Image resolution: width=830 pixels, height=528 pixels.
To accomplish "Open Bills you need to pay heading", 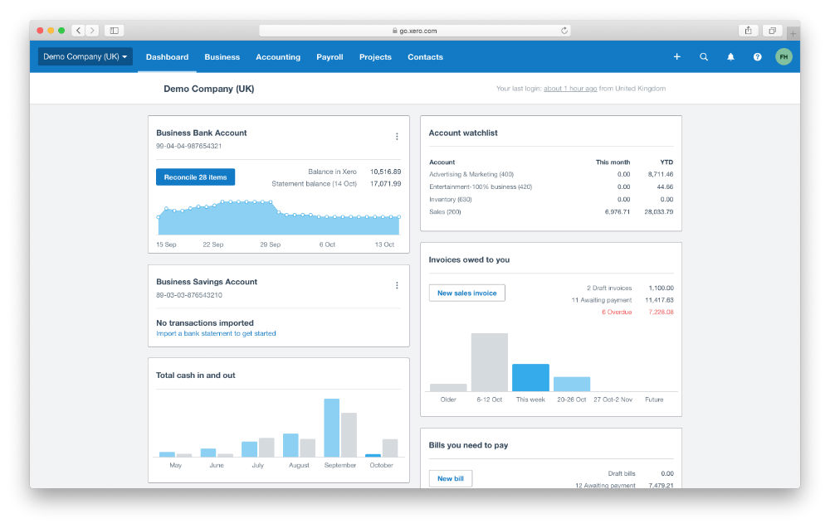I will [468, 446].
